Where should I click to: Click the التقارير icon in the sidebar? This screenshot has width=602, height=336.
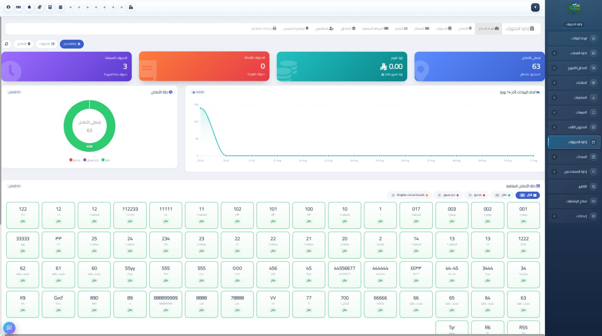pos(593,187)
